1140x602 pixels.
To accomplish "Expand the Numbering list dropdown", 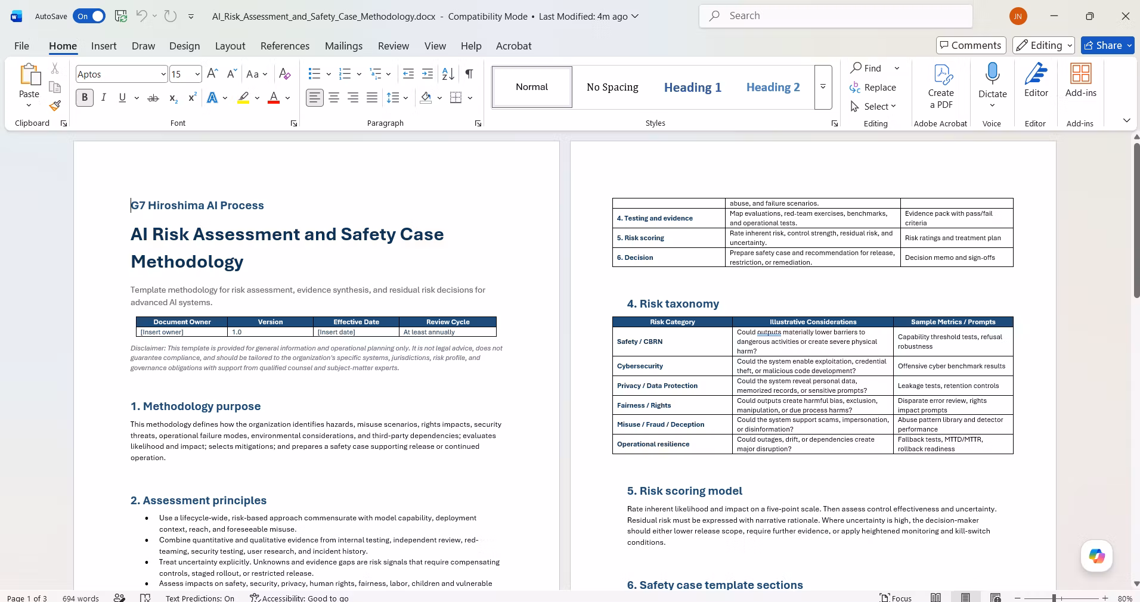I will (x=359, y=74).
